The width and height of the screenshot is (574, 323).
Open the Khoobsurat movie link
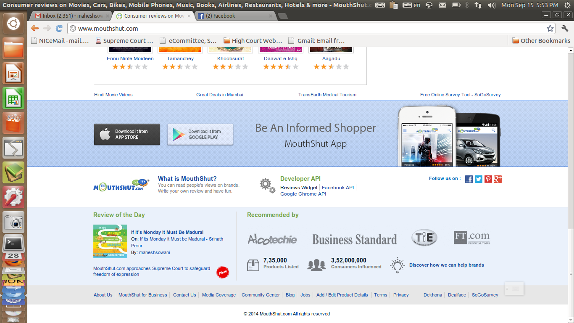[231, 58]
